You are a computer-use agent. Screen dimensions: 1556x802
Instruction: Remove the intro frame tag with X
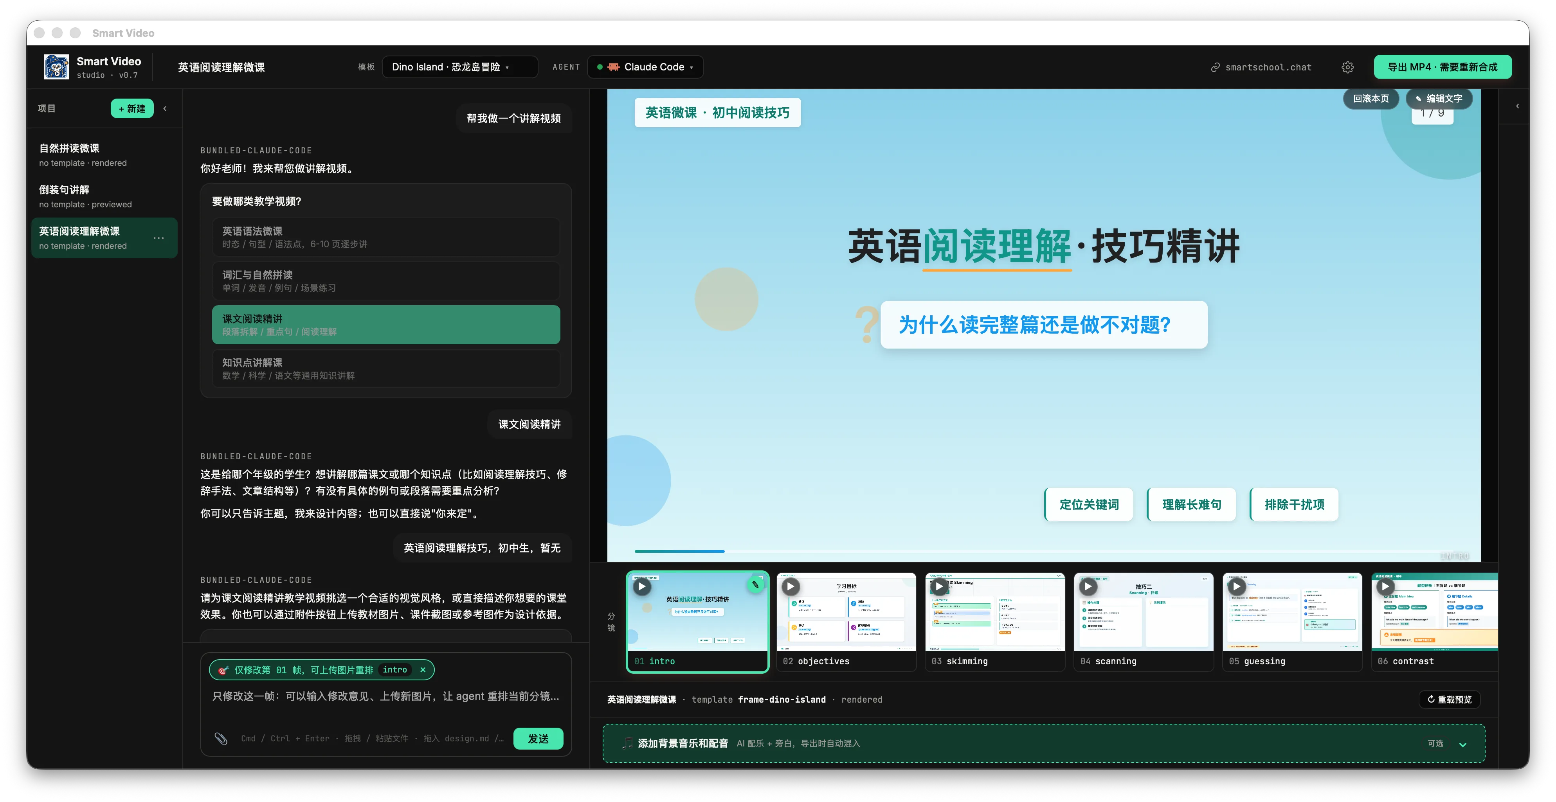(x=423, y=670)
